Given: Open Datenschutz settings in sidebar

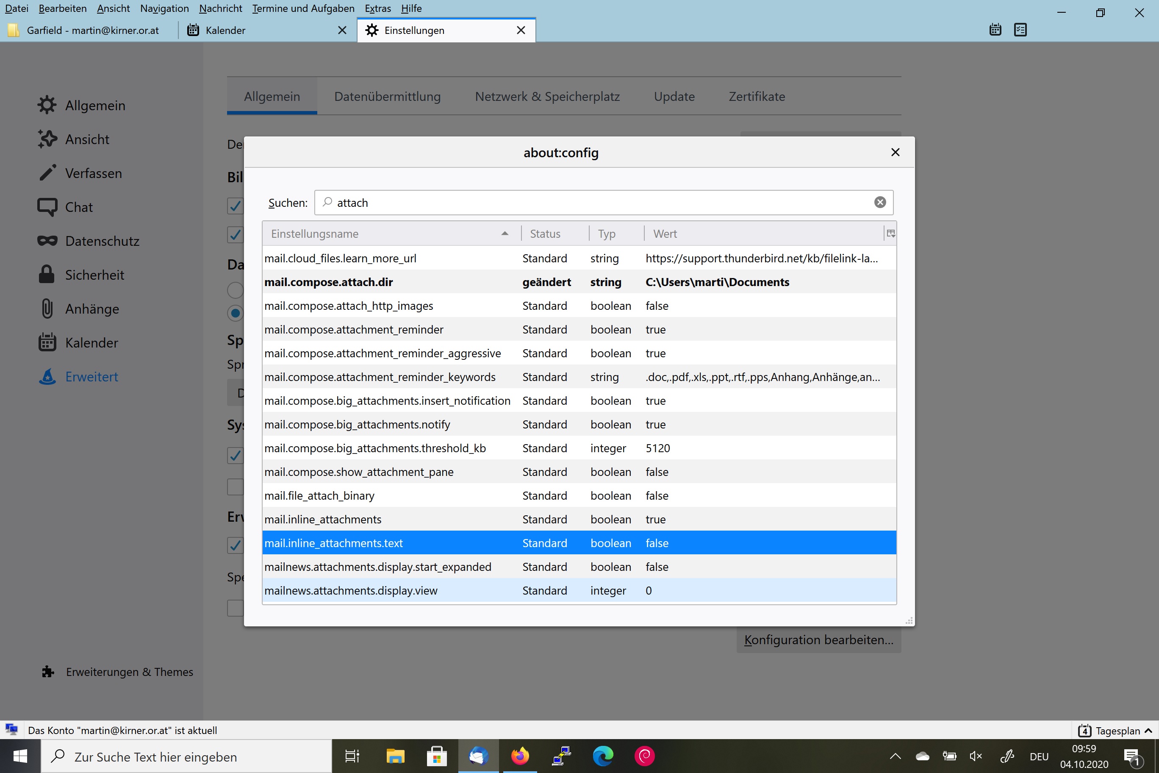Looking at the screenshot, I should pyautogui.click(x=102, y=241).
